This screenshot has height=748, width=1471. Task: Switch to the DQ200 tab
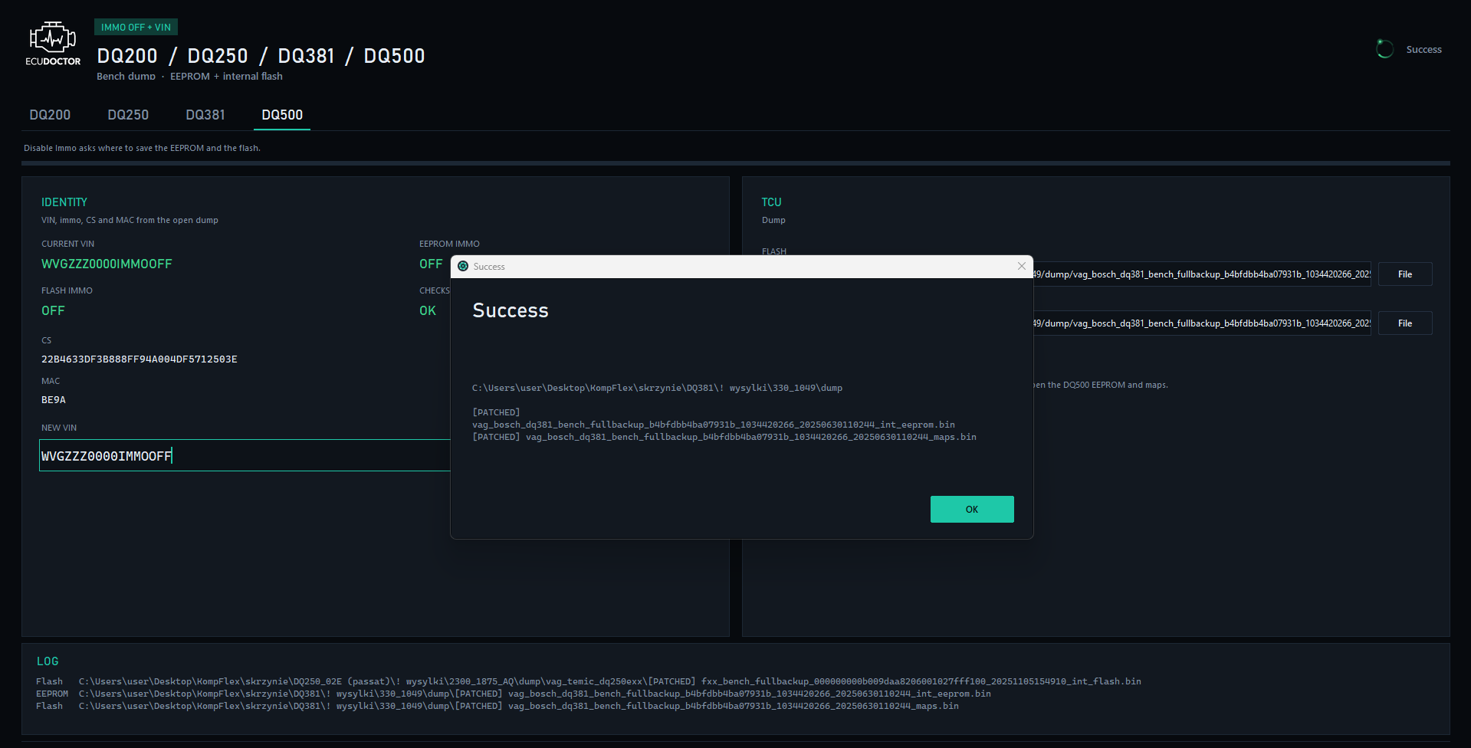[50, 115]
